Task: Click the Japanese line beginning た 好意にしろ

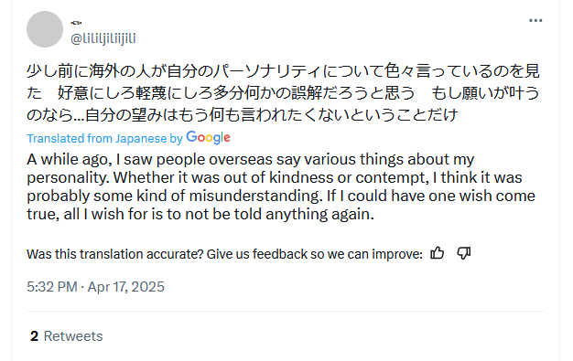Action: click(283, 93)
